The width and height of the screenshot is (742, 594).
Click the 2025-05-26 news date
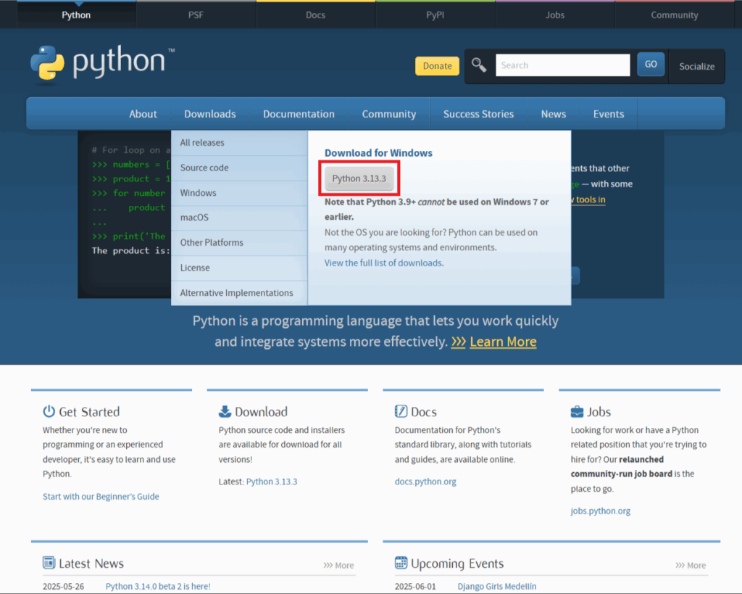click(64, 587)
